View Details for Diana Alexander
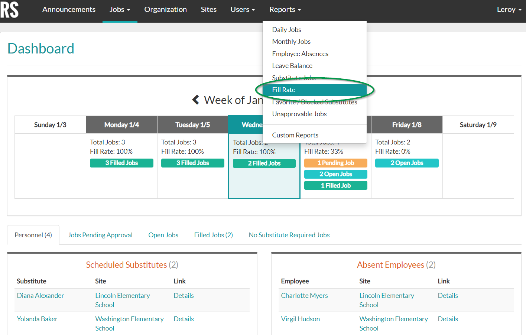The height and width of the screenshot is (335, 526). (x=184, y=296)
